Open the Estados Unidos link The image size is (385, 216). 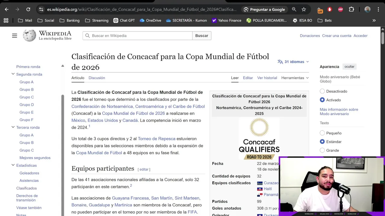tap(103, 120)
